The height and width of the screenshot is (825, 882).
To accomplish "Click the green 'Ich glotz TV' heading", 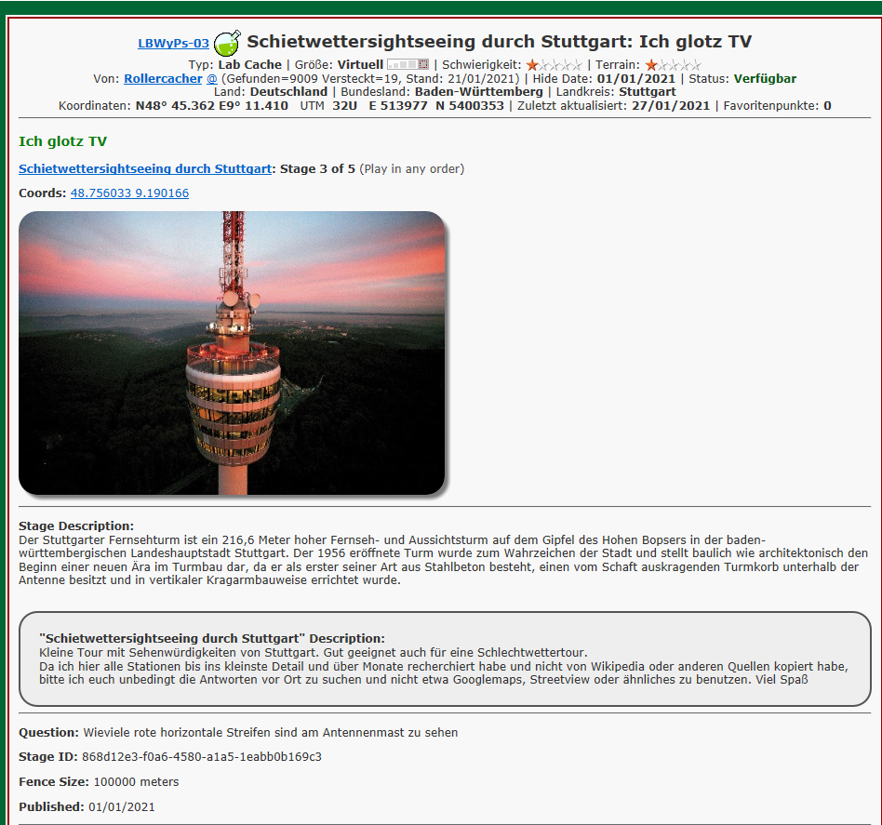I will 62,141.
